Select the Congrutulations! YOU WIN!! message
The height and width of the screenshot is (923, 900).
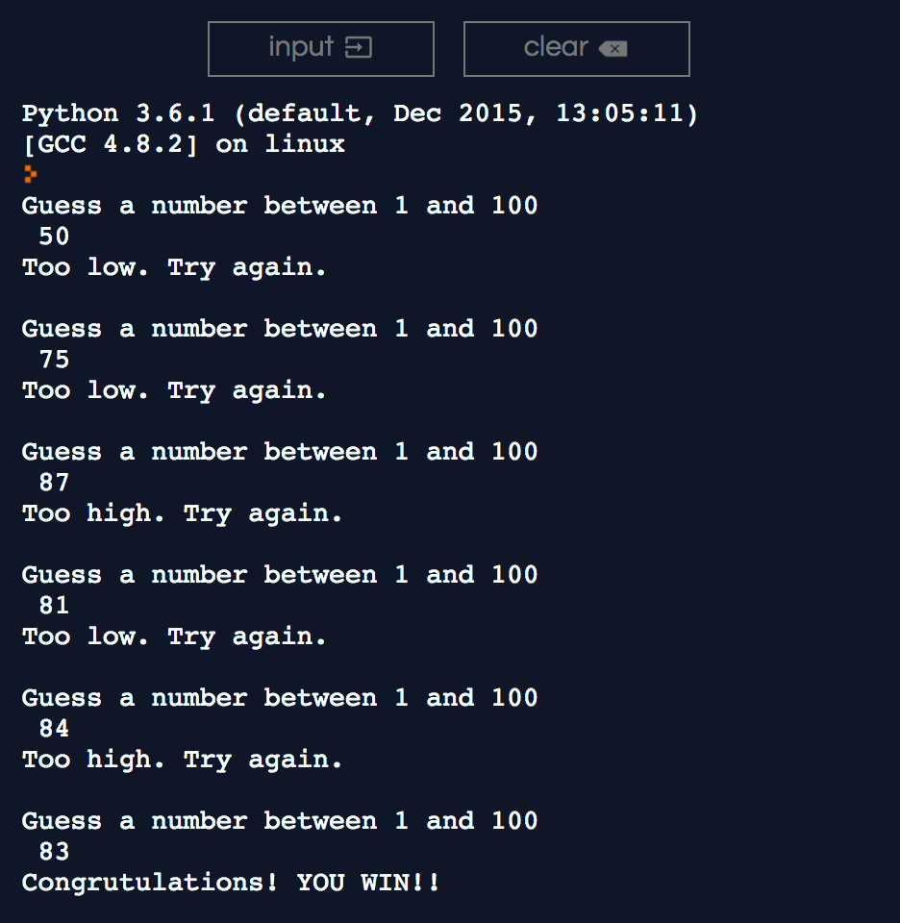click(231, 883)
